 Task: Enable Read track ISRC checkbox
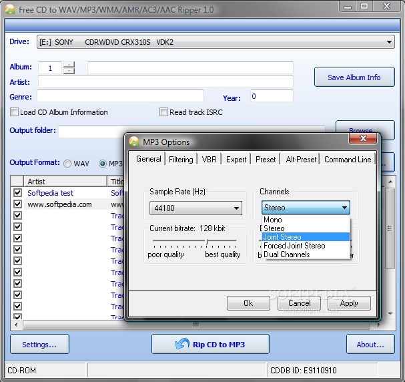click(163, 112)
